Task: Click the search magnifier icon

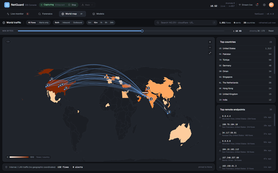Action: point(158,23)
